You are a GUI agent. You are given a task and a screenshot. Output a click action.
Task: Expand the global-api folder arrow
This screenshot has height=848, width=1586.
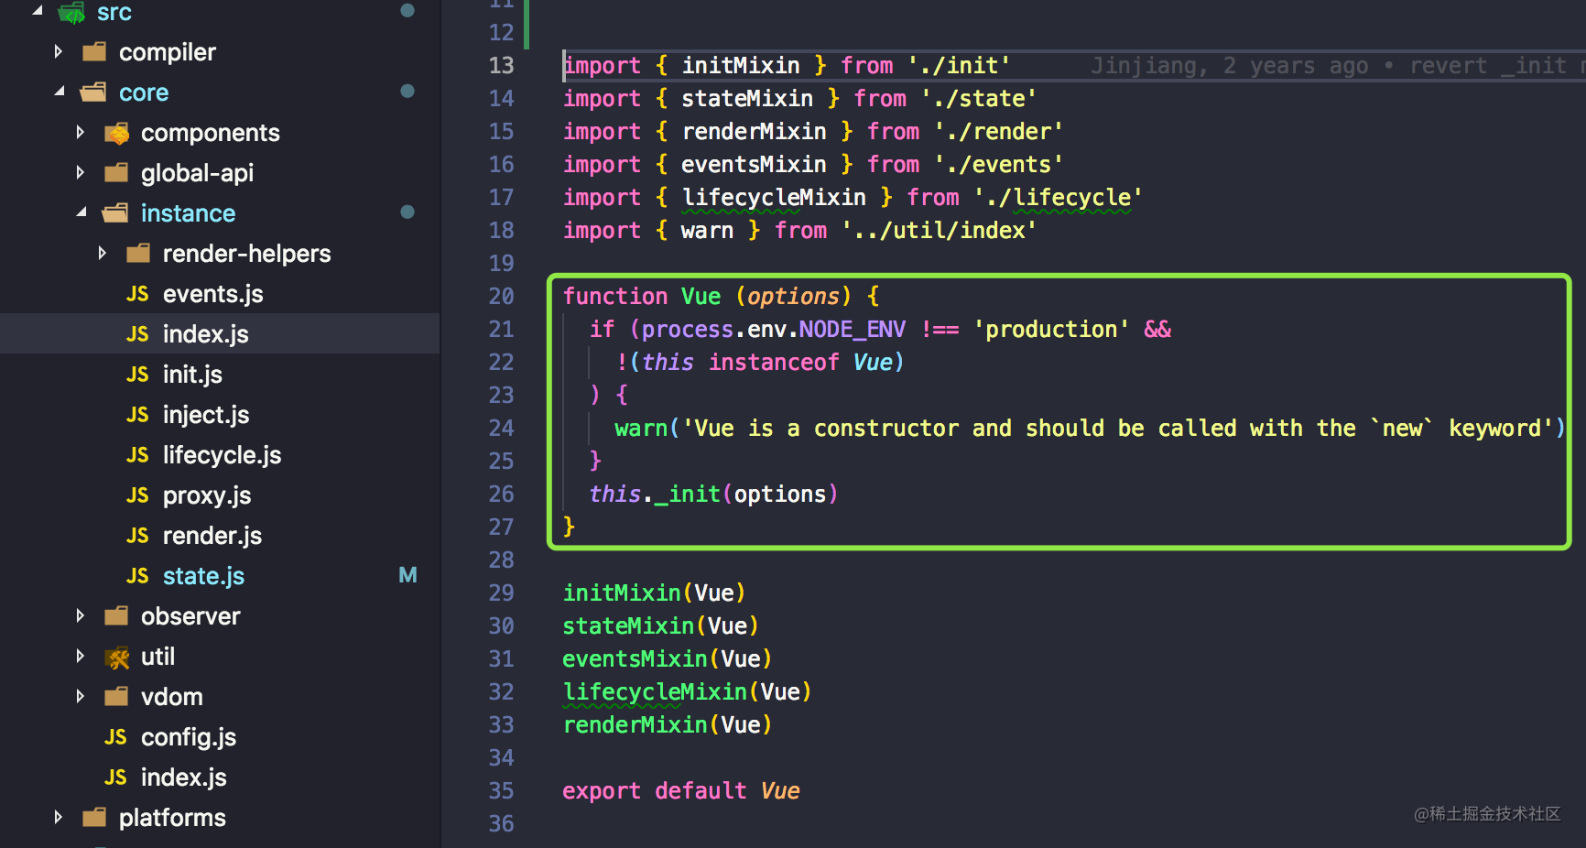[81, 172]
